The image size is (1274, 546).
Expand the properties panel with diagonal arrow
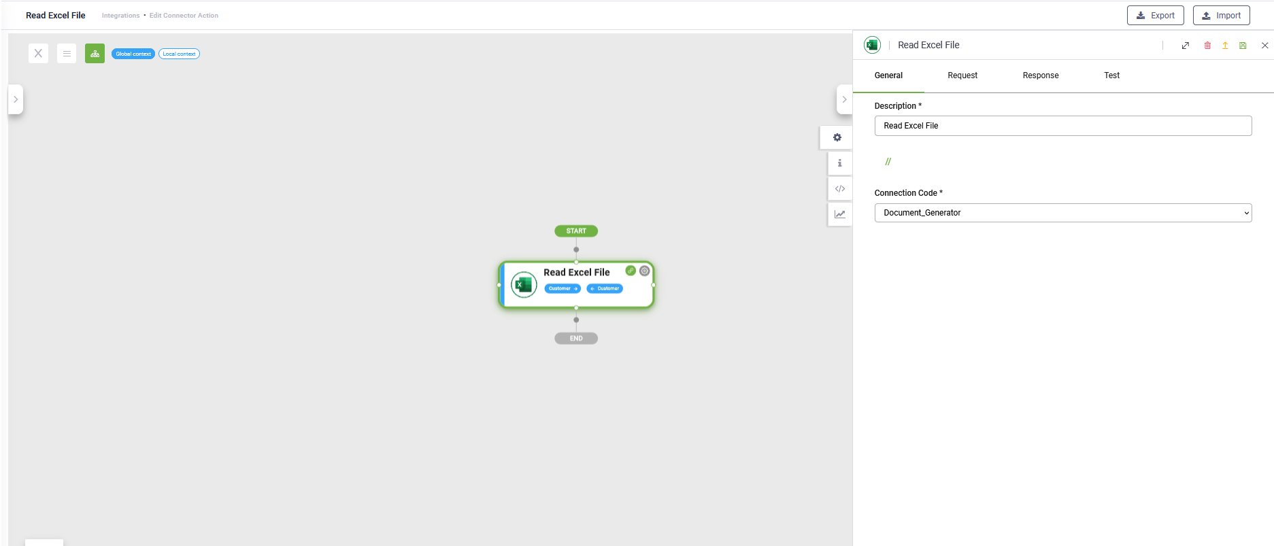tap(1186, 46)
